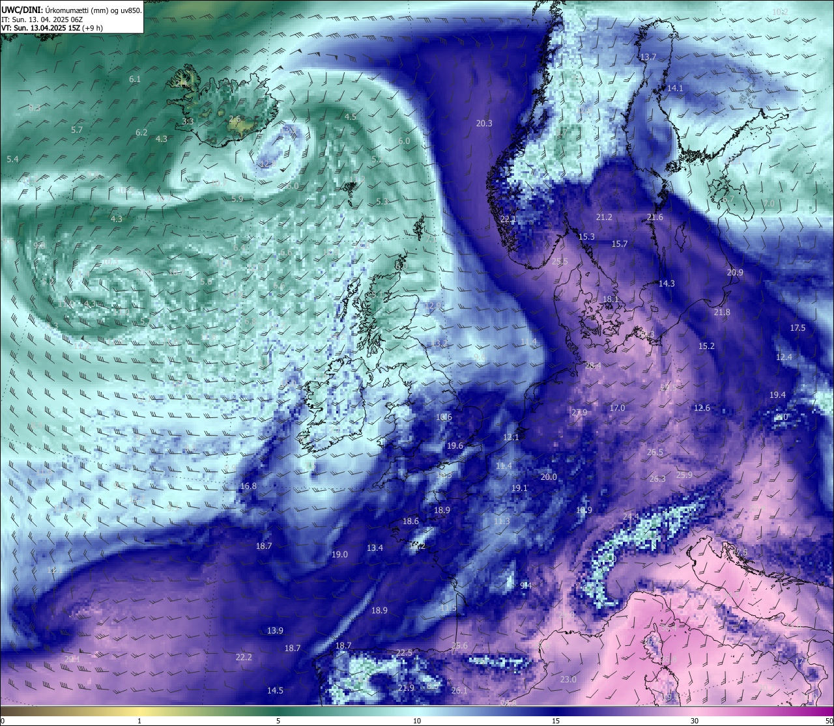Click the 26.1 value near the Pyrenees
834x726 pixels.
coord(459,690)
